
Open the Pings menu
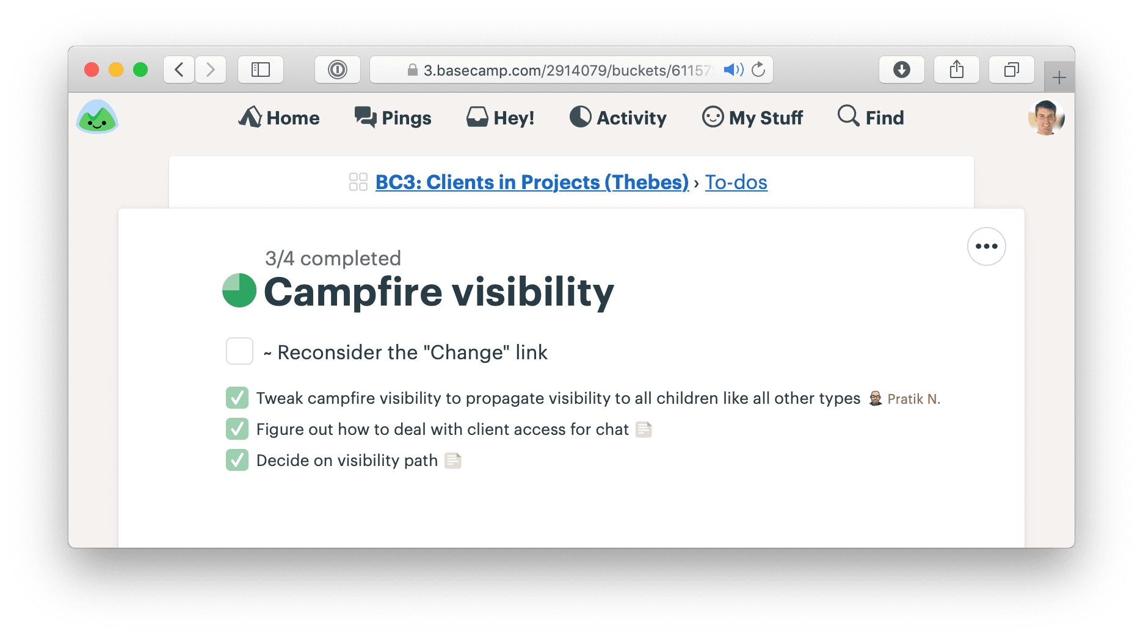(x=393, y=117)
